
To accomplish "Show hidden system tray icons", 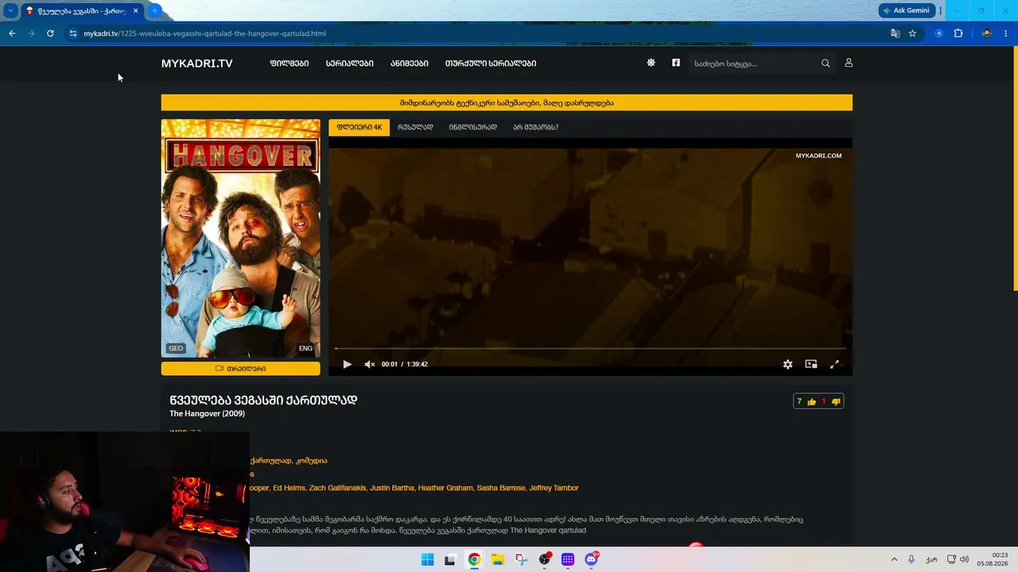I will pos(894,559).
